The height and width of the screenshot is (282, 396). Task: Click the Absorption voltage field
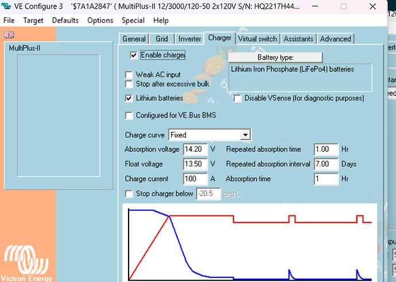[196, 150]
